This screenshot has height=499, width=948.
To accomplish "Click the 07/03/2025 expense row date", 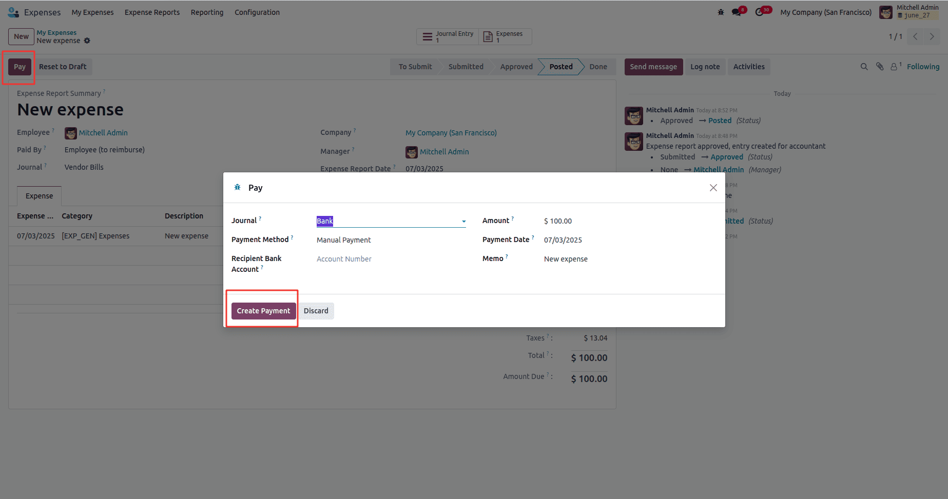I will 35,236.
